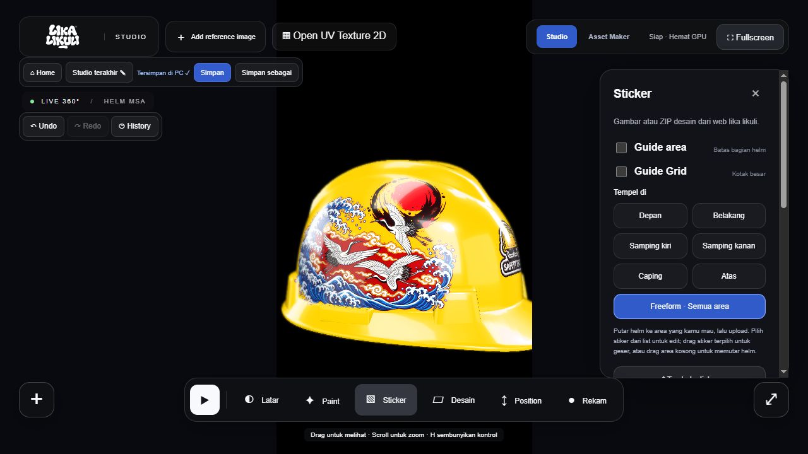The width and height of the screenshot is (808, 454).
Task: Open the Position tool
Action: point(521,400)
